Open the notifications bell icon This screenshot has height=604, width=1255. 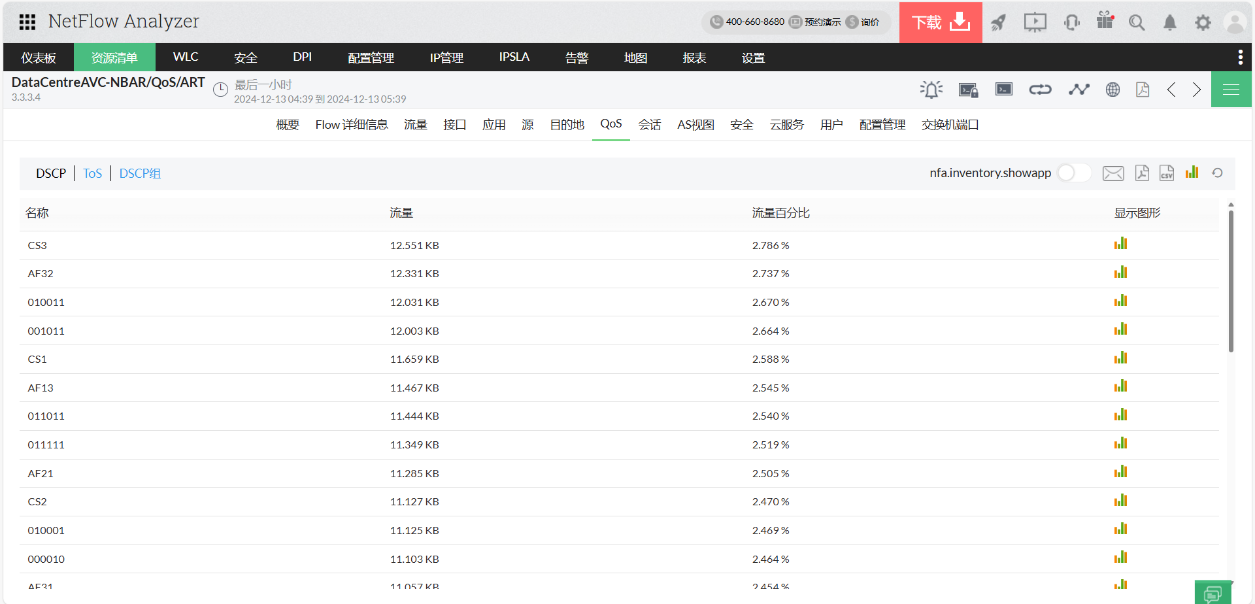coord(1169,23)
